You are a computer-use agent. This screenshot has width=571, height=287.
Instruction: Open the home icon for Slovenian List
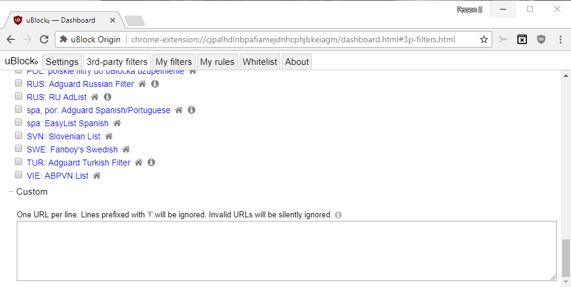click(108, 136)
